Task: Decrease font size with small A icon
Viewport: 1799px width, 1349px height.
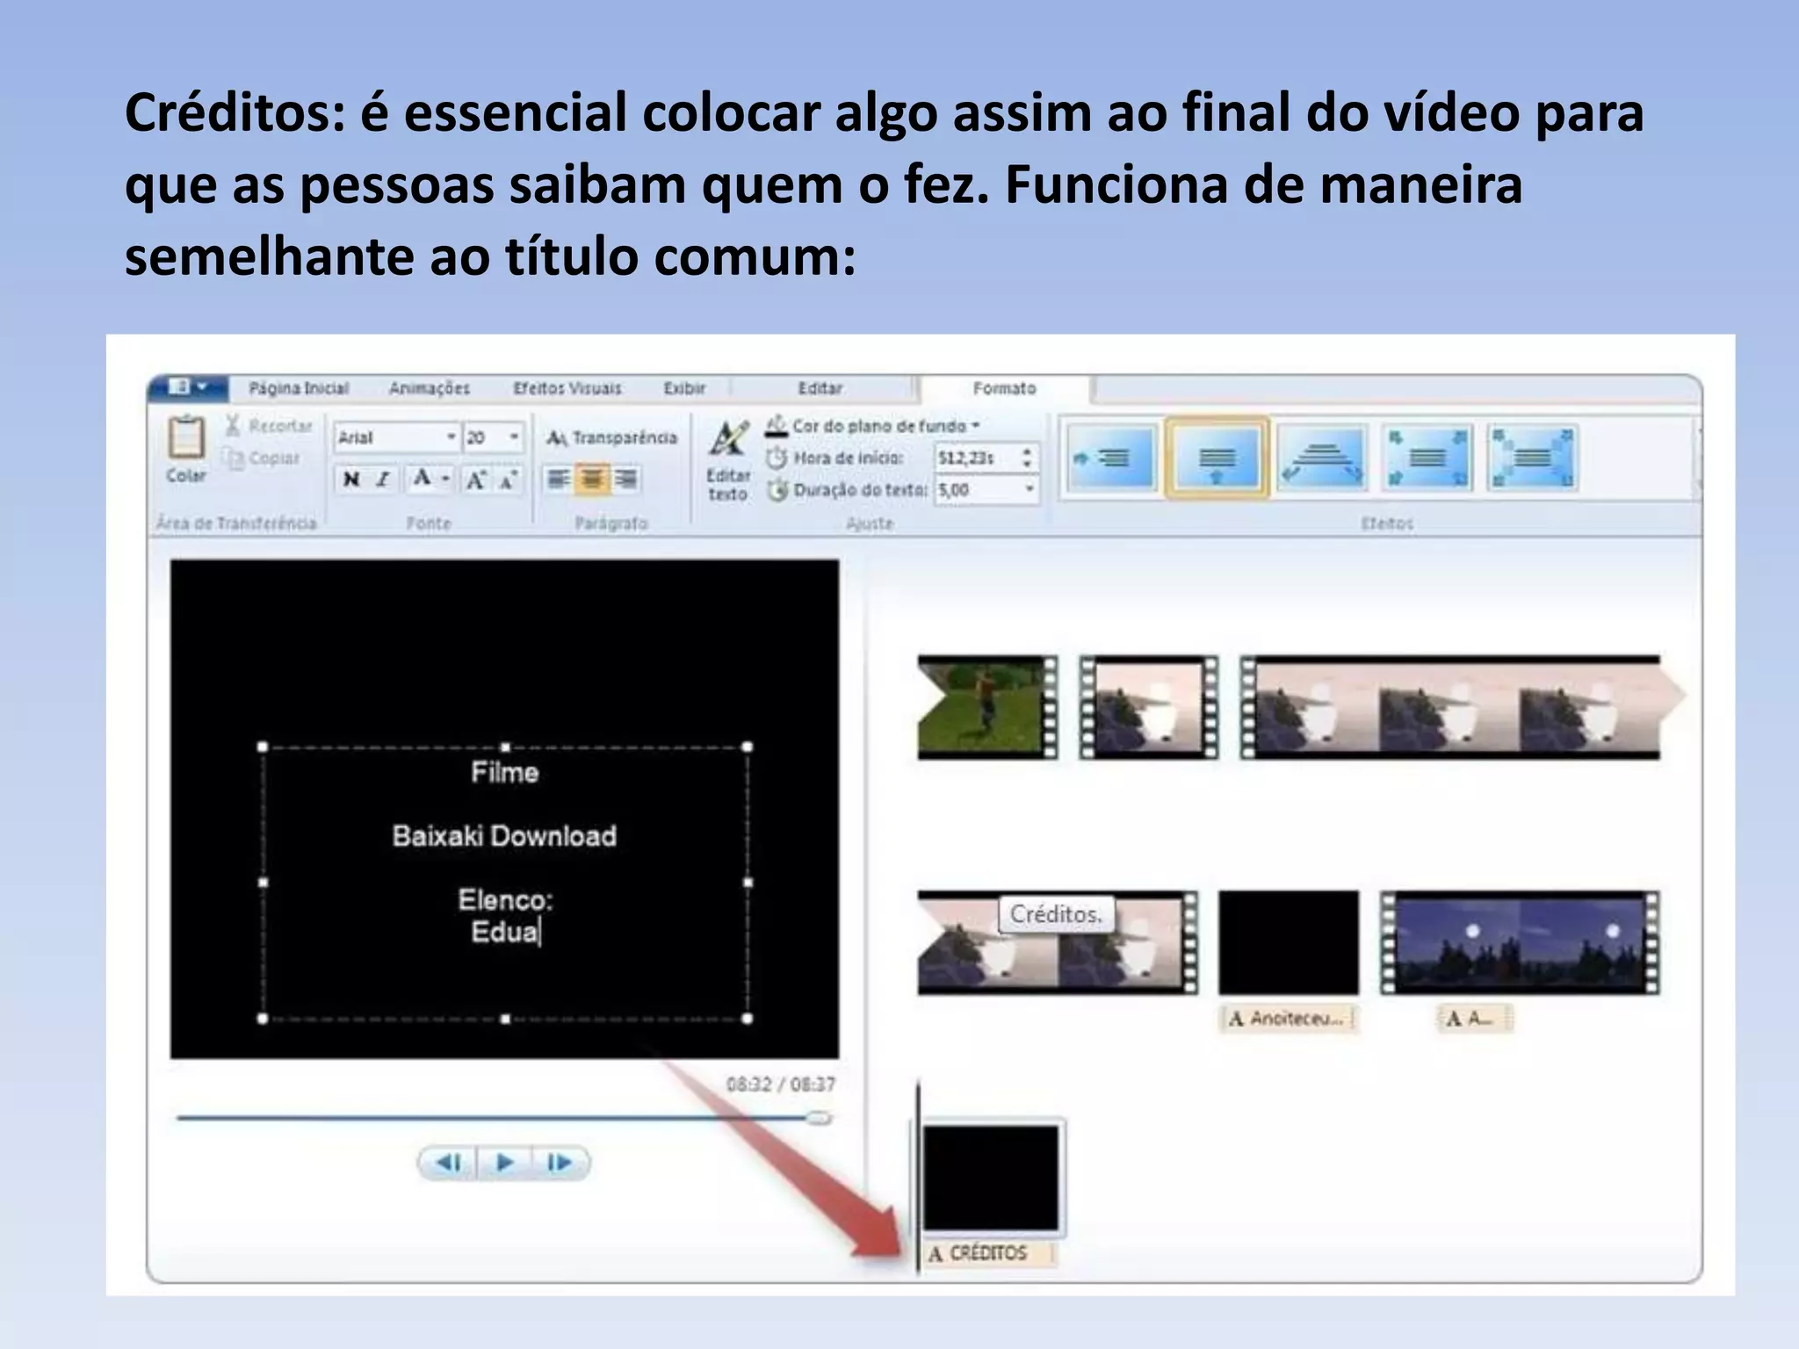Action: point(508,480)
